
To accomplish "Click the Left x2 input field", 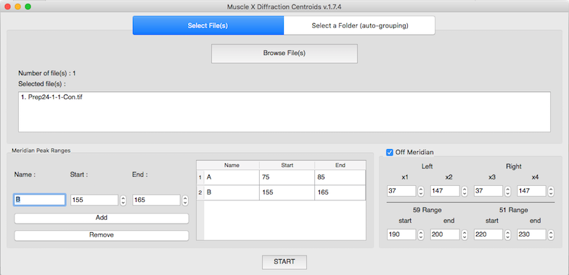I will (445, 191).
